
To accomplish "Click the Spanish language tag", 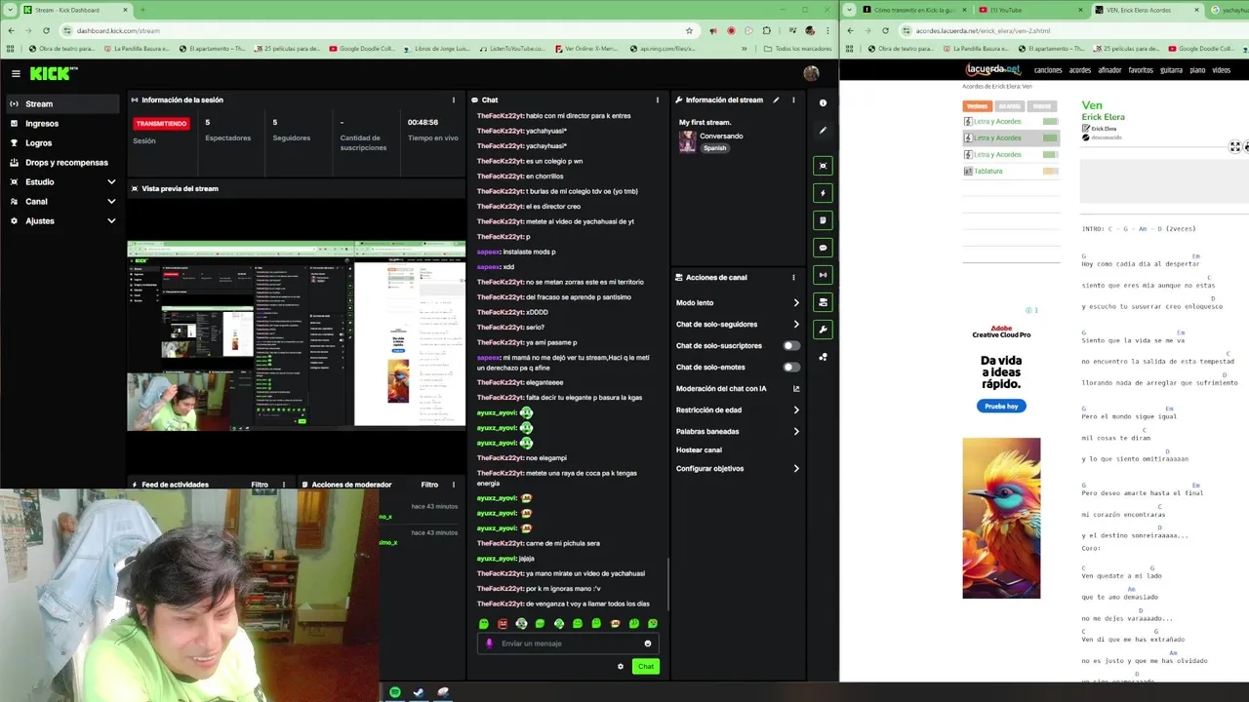I will point(714,148).
